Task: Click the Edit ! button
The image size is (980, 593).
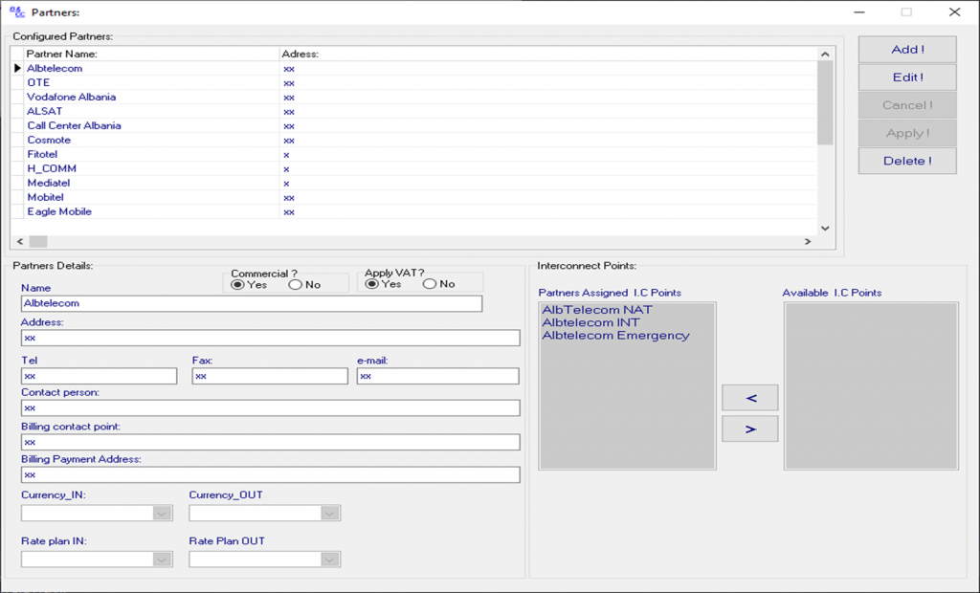Action: click(x=907, y=77)
